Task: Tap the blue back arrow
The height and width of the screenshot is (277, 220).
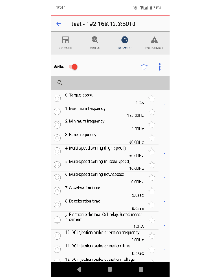Action: (x=59, y=24)
